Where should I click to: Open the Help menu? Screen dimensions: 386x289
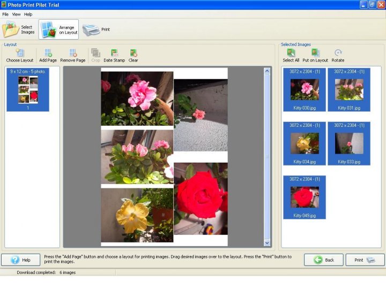tap(28, 14)
